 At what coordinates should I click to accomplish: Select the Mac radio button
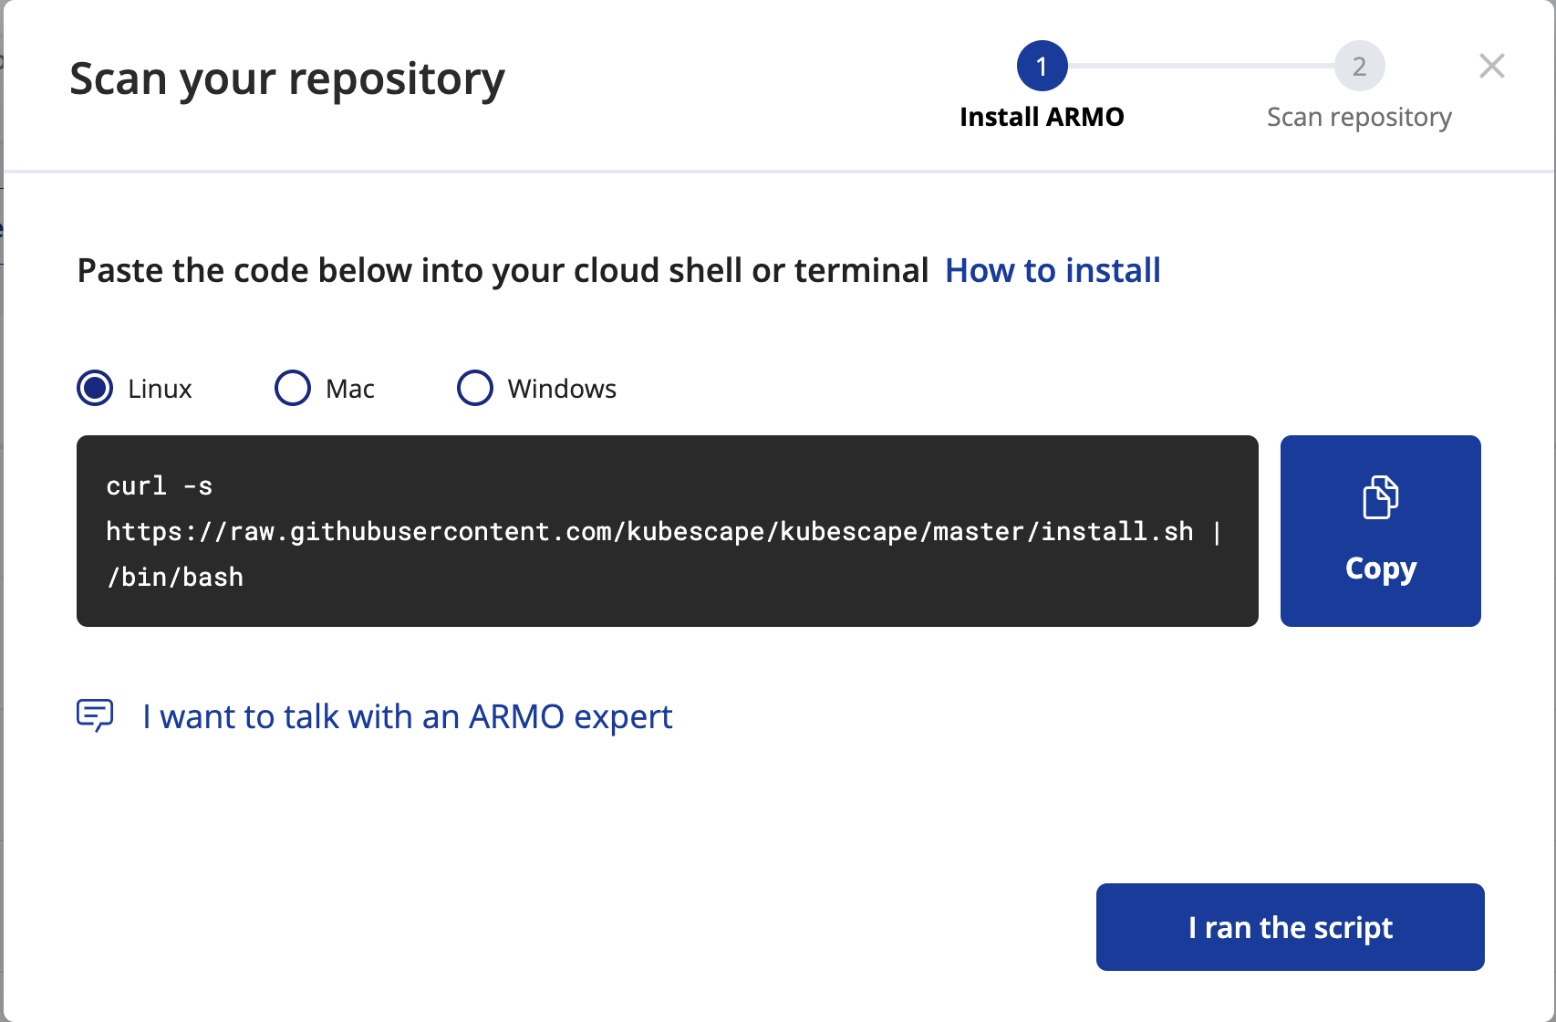click(x=293, y=388)
